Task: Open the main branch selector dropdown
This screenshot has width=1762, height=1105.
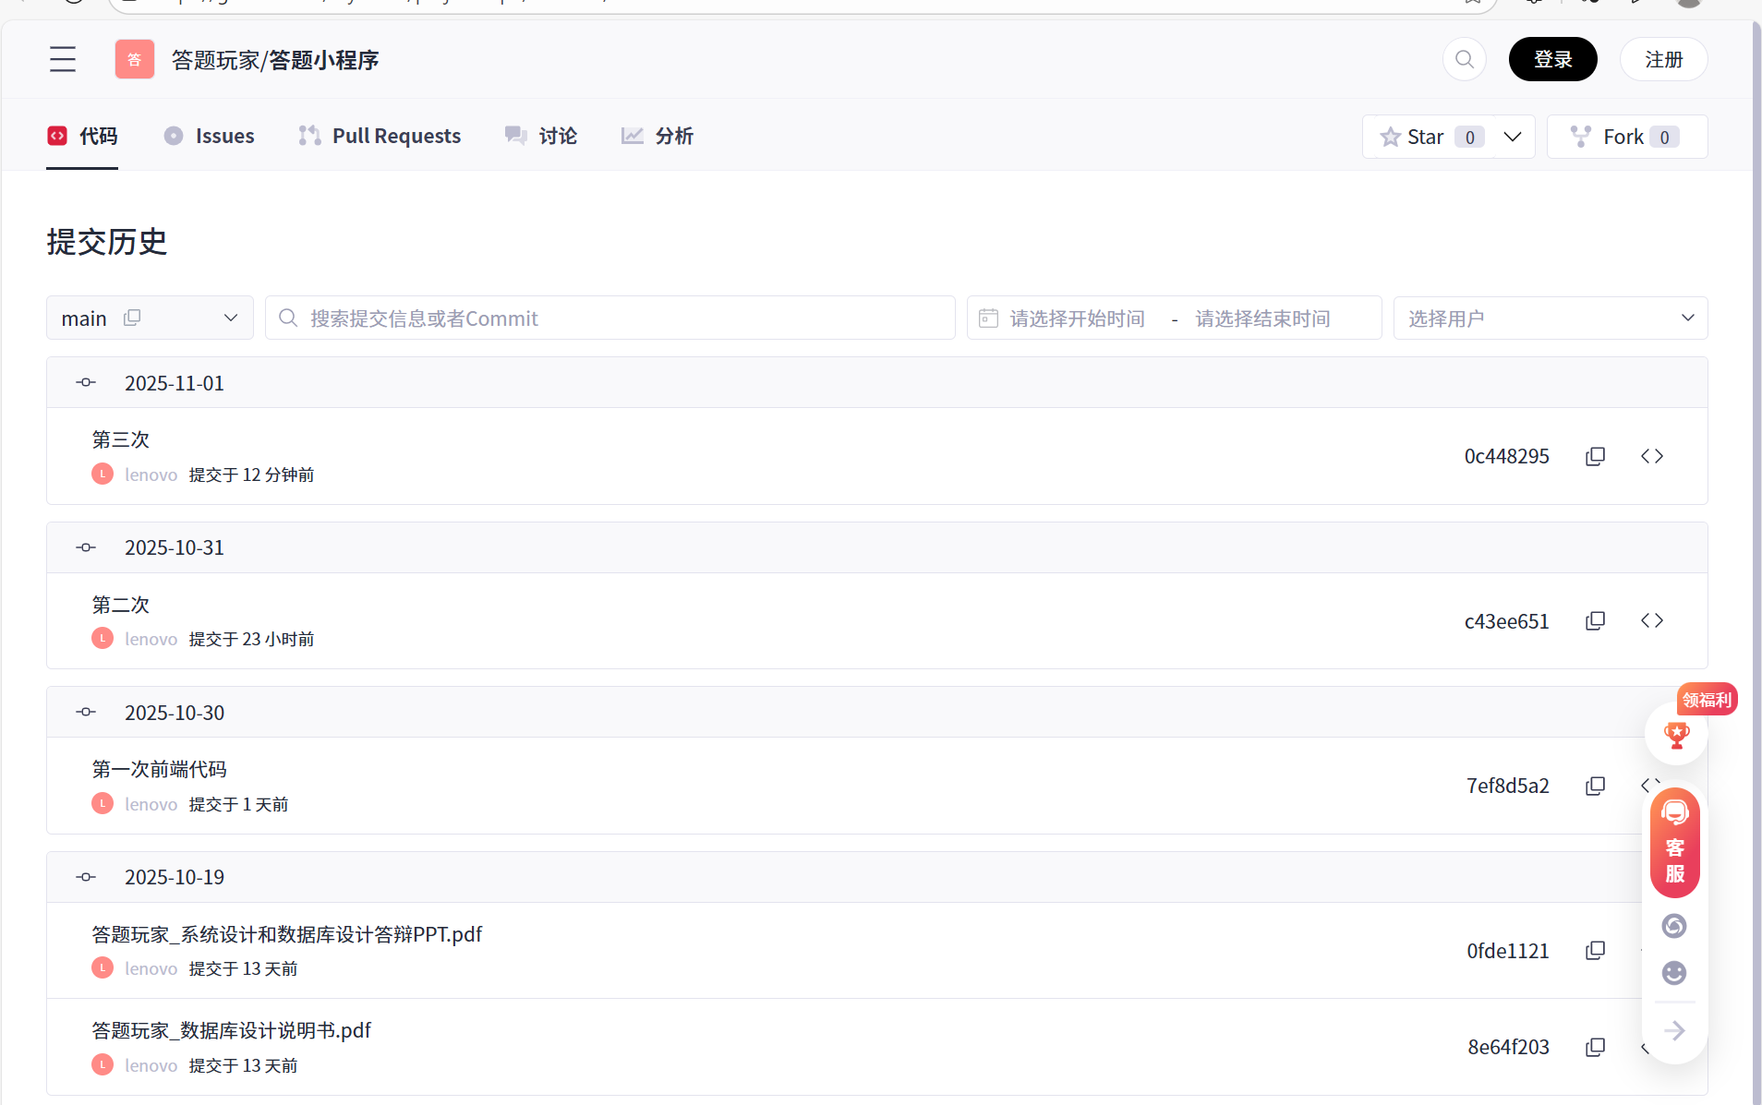Action: [x=150, y=318]
